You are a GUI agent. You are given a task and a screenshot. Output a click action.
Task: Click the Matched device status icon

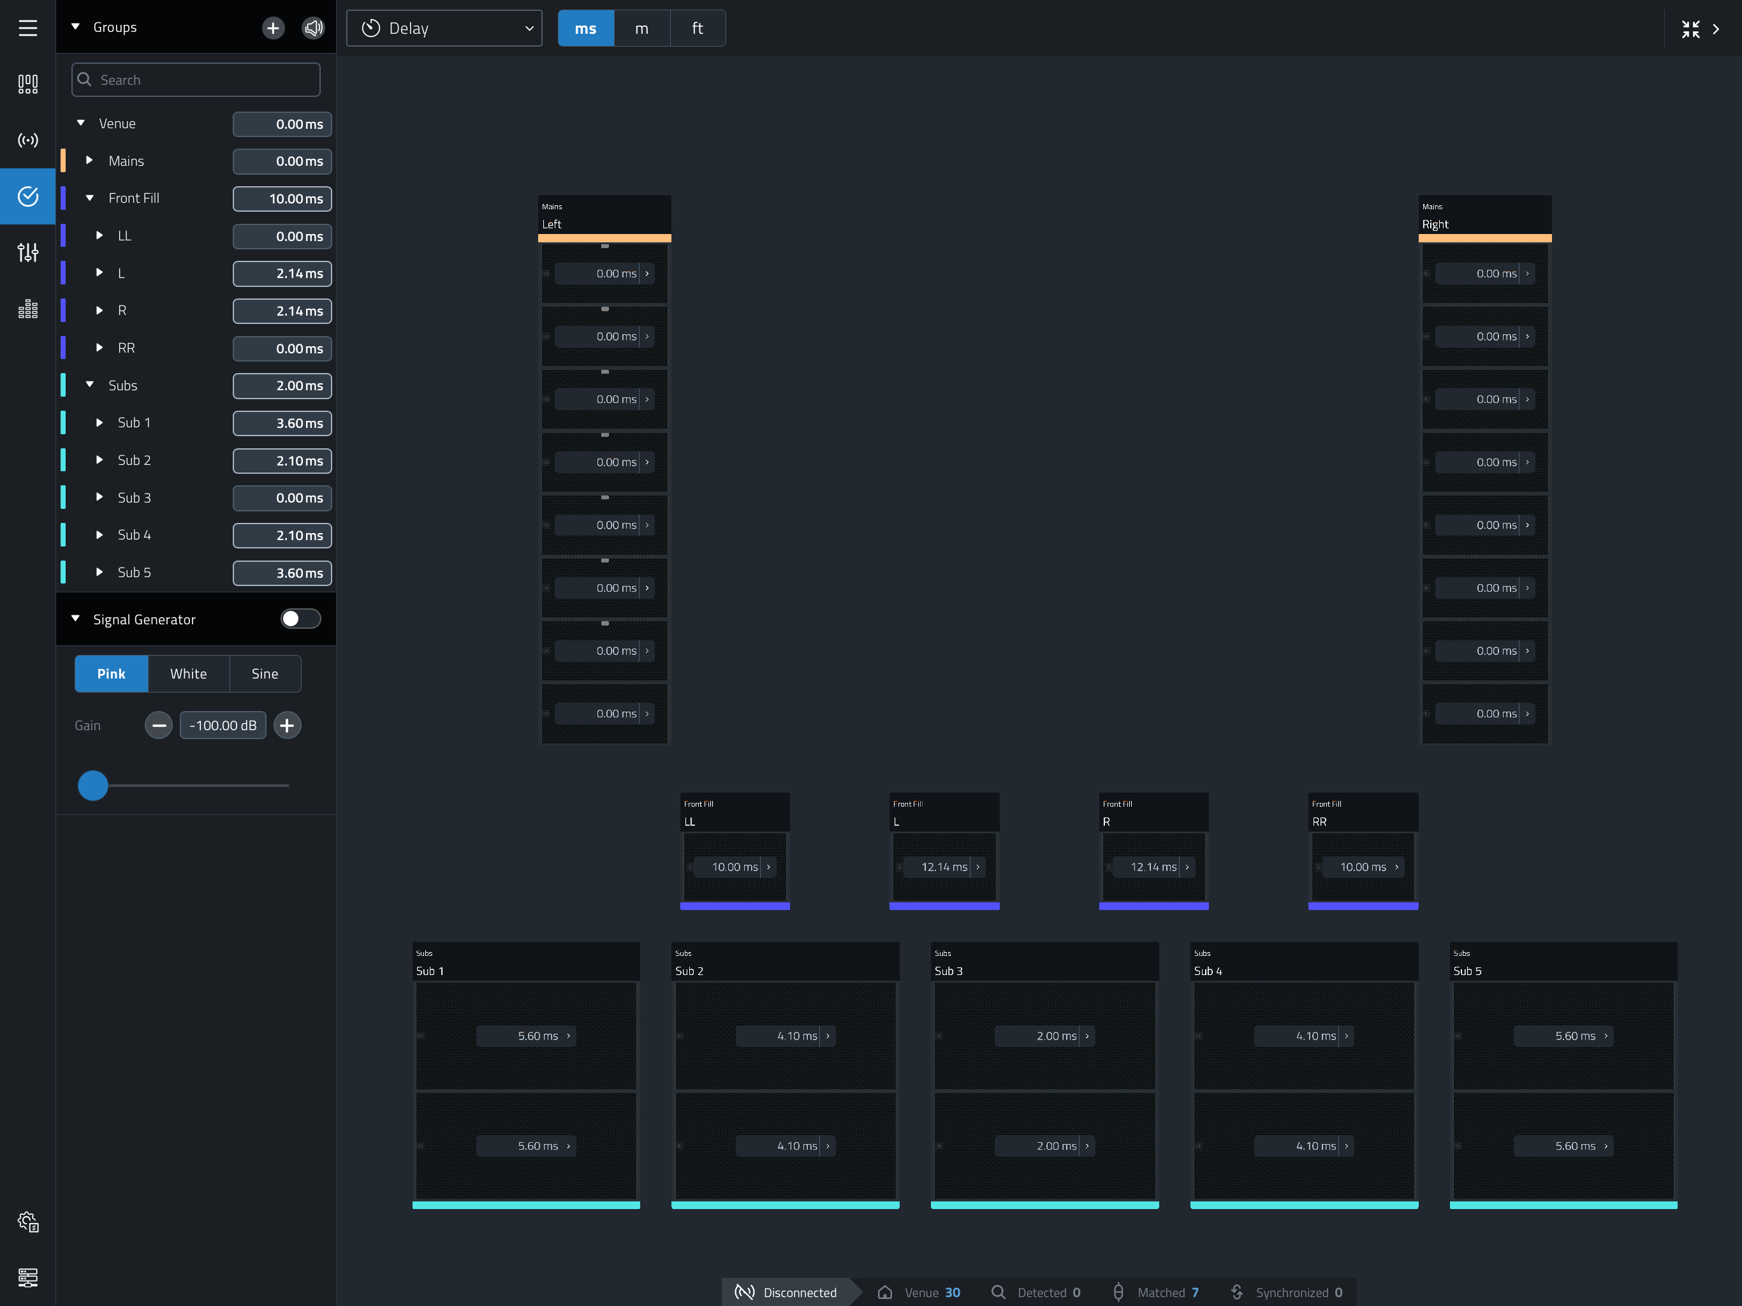pos(1118,1292)
